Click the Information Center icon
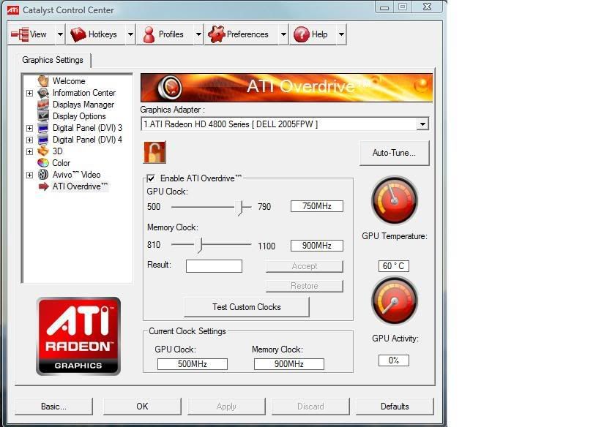This screenshot has width=615, height=427. coord(43,93)
